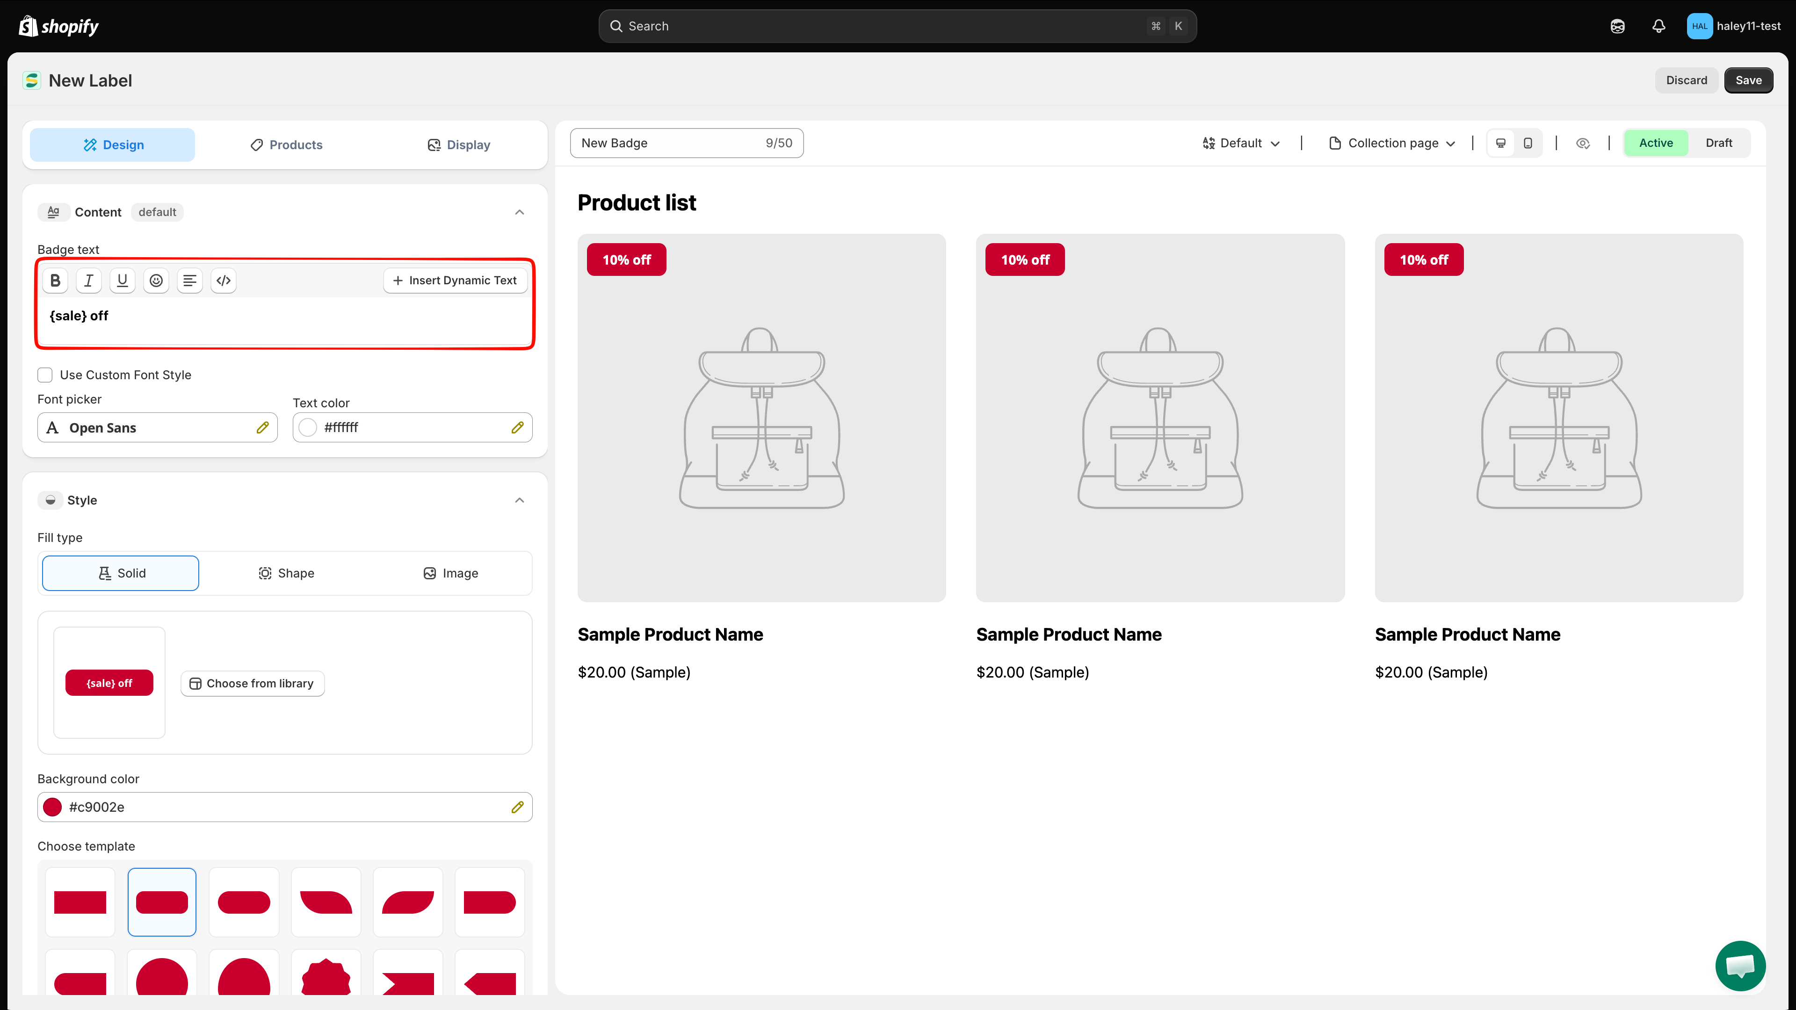
Task: Set label status to Active
Action: pos(1656,143)
